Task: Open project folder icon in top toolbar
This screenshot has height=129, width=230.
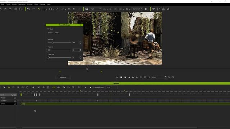Action: click(x=5, y=9)
